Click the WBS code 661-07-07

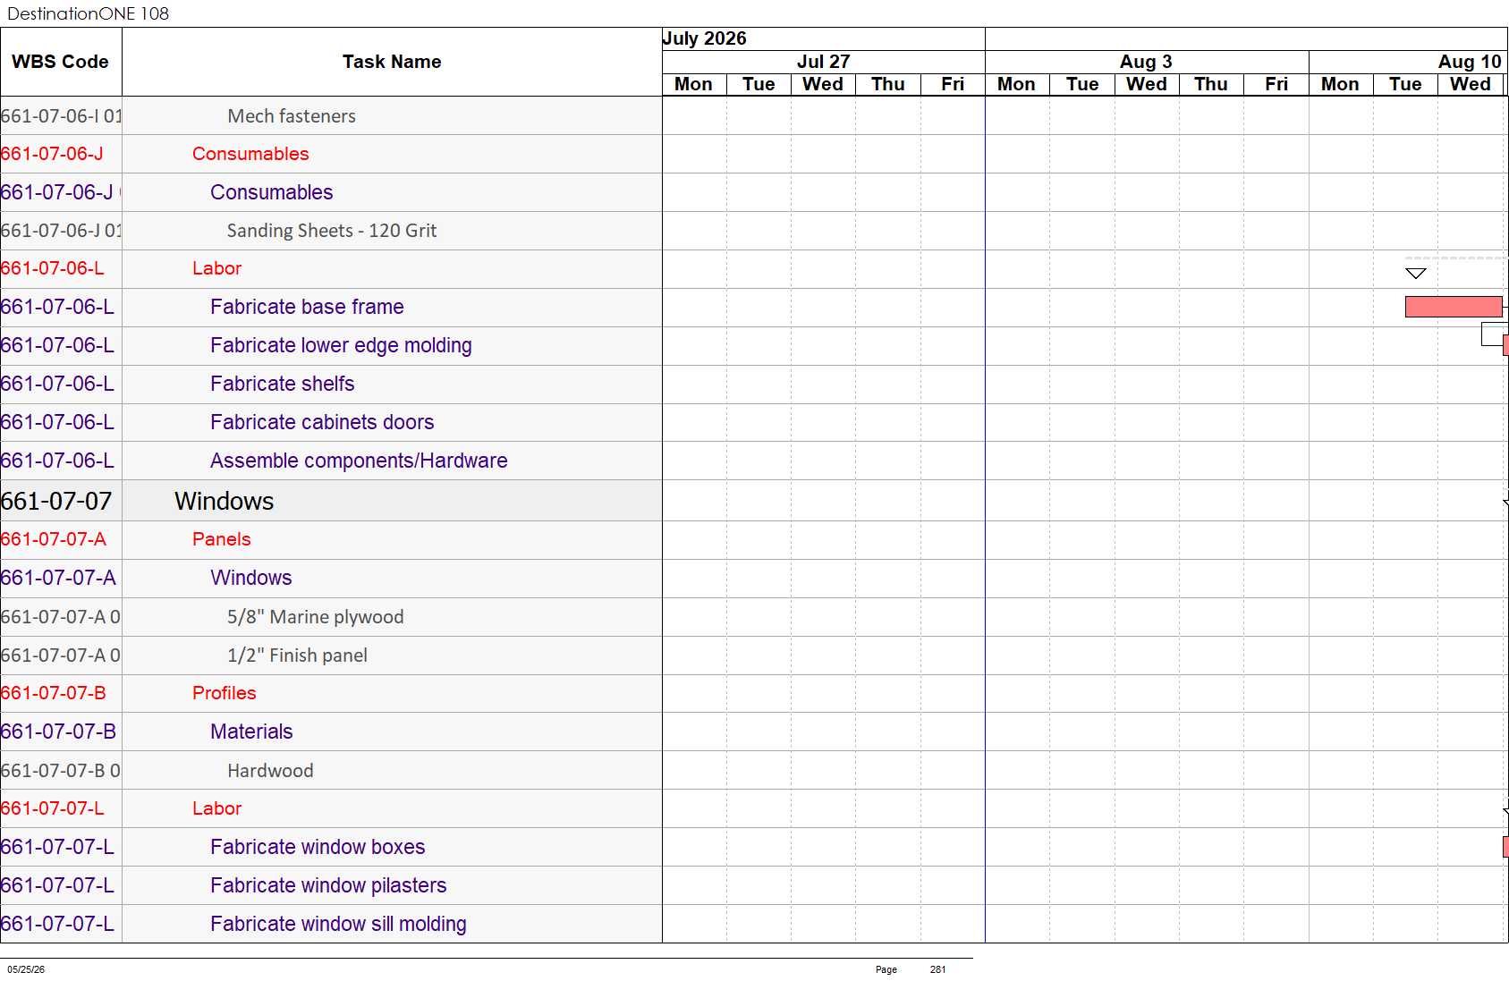click(x=56, y=501)
